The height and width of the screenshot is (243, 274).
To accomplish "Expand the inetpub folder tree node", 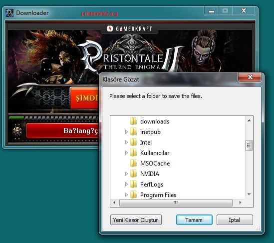I will [126, 131].
